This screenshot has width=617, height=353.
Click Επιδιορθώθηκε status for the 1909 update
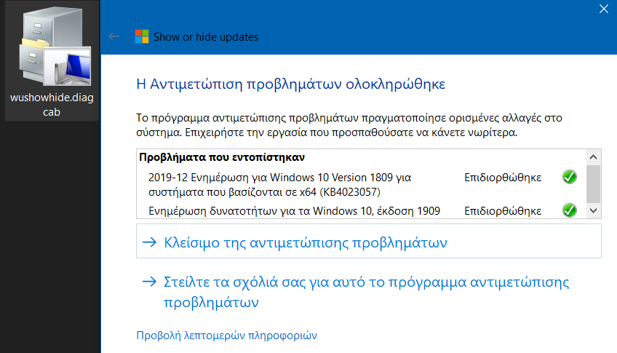(503, 211)
